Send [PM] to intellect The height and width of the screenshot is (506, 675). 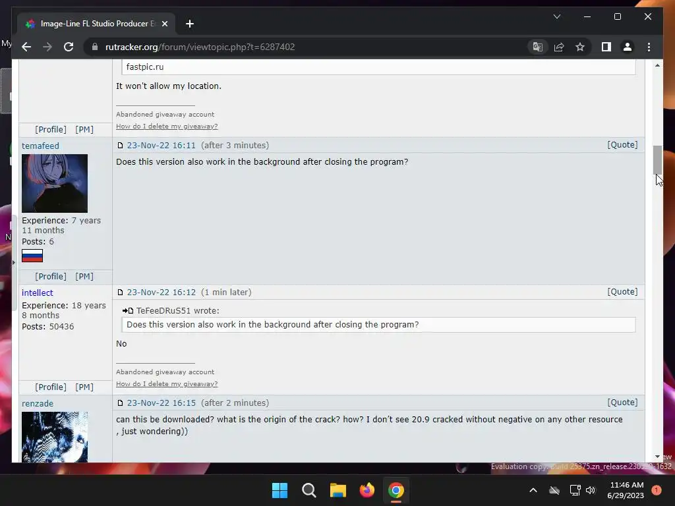tap(84, 387)
